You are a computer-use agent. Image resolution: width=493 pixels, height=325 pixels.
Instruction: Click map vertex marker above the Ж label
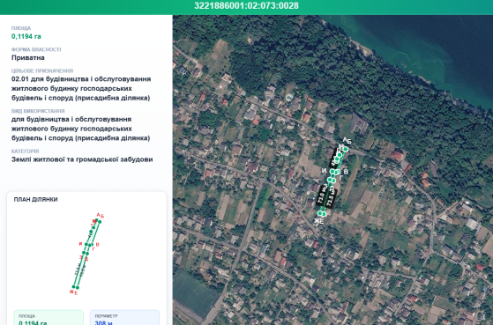coord(320,213)
